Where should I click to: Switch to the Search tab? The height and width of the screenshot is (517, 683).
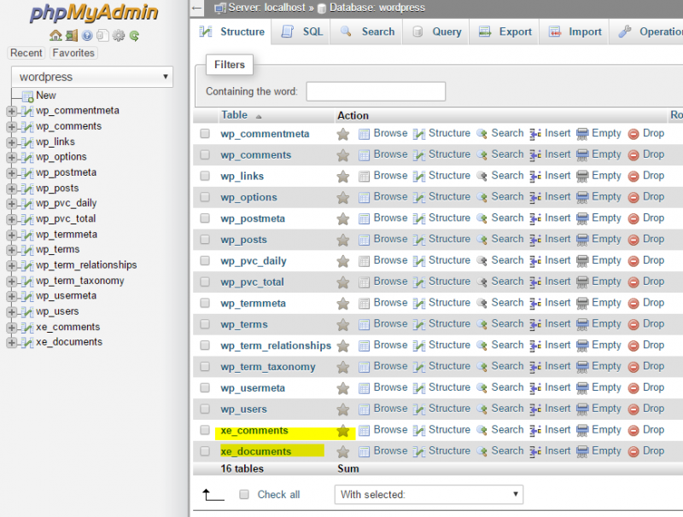click(x=366, y=32)
